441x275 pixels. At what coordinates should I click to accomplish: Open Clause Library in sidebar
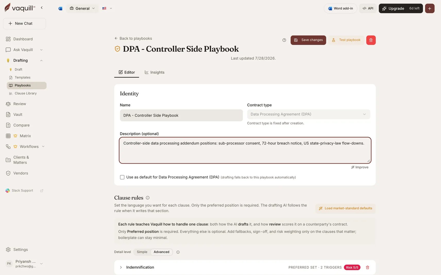pyautogui.click(x=26, y=93)
